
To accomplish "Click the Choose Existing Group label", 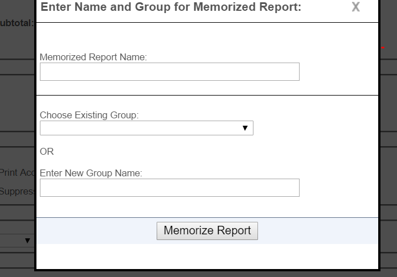I will click(89, 115).
